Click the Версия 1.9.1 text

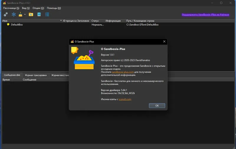tap(108, 55)
